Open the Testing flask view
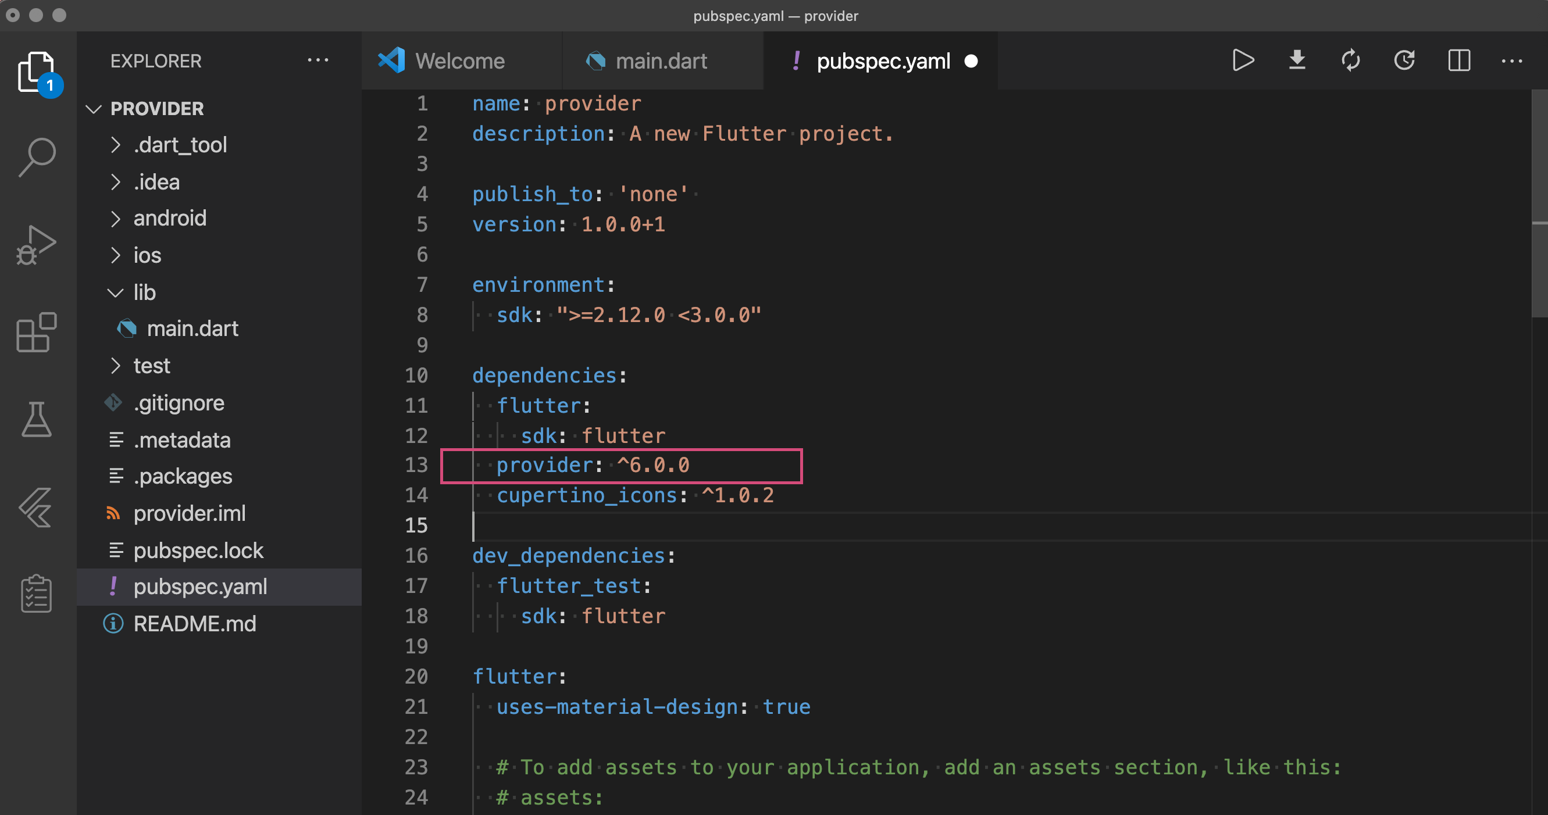The width and height of the screenshot is (1548, 815). [x=37, y=419]
